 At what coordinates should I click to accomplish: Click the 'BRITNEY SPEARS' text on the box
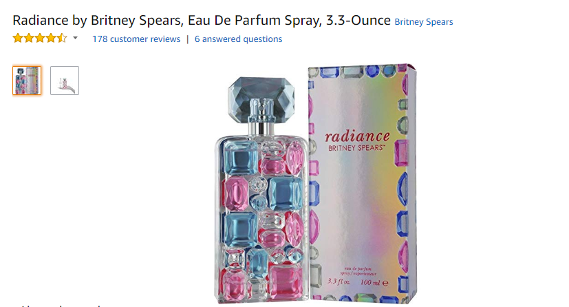356,148
